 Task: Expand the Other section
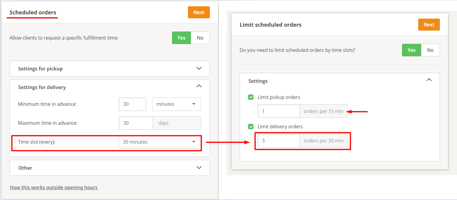199,168
